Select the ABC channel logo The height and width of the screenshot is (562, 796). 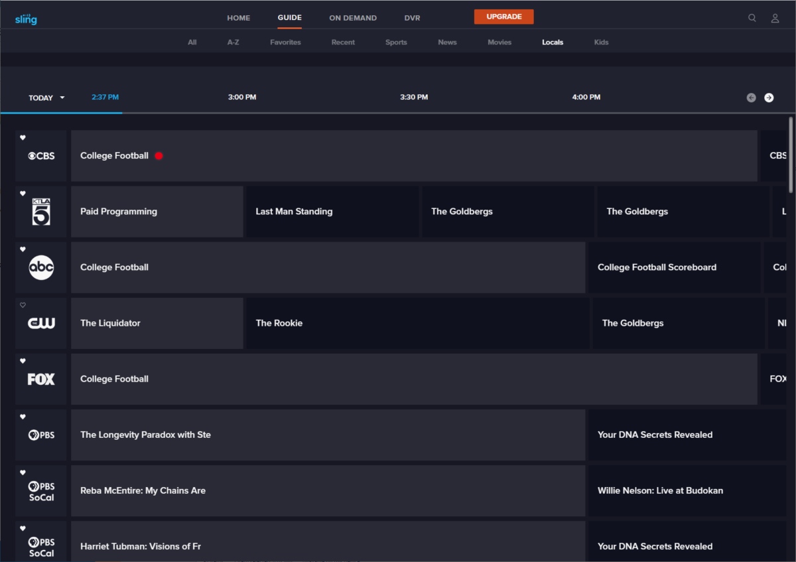click(41, 267)
